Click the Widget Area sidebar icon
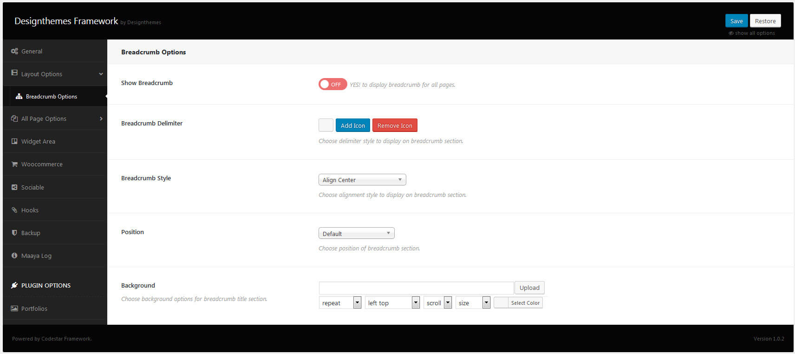795x354 pixels. pos(14,141)
